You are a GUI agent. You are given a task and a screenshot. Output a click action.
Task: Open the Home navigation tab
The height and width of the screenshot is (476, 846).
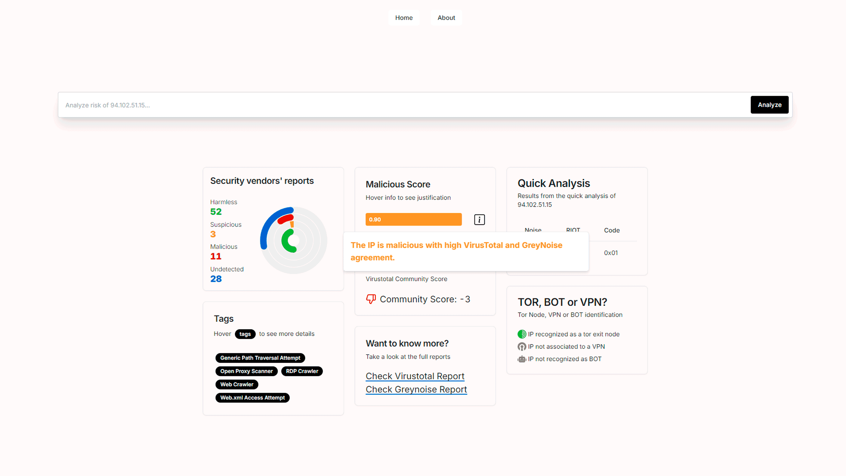click(x=404, y=18)
